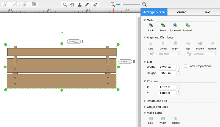This screenshot has width=220, height=127.
Task: Select the shape settings tool
Action: coord(34,4)
